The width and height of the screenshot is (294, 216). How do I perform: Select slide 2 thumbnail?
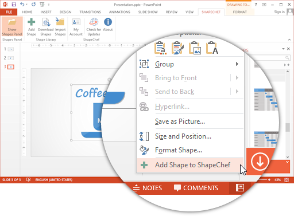pyautogui.click(x=11, y=58)
